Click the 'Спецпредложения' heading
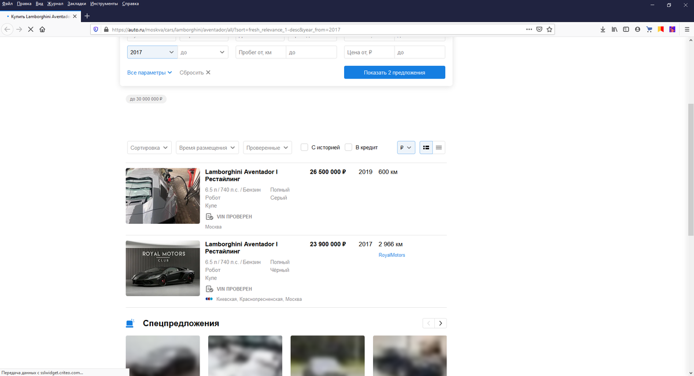694x376 pixels. 181,323
